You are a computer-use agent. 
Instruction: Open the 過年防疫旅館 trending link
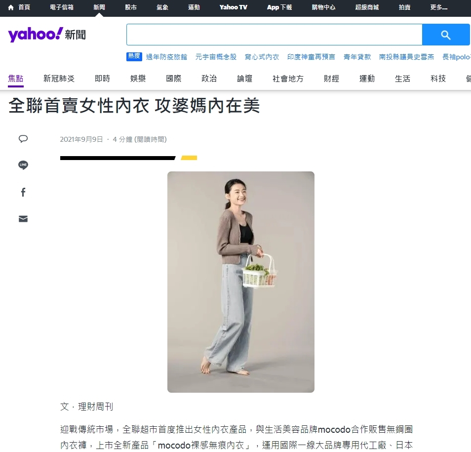click(167, 56)
